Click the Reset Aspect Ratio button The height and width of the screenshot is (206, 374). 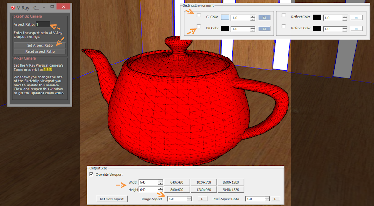pos(40,51)
